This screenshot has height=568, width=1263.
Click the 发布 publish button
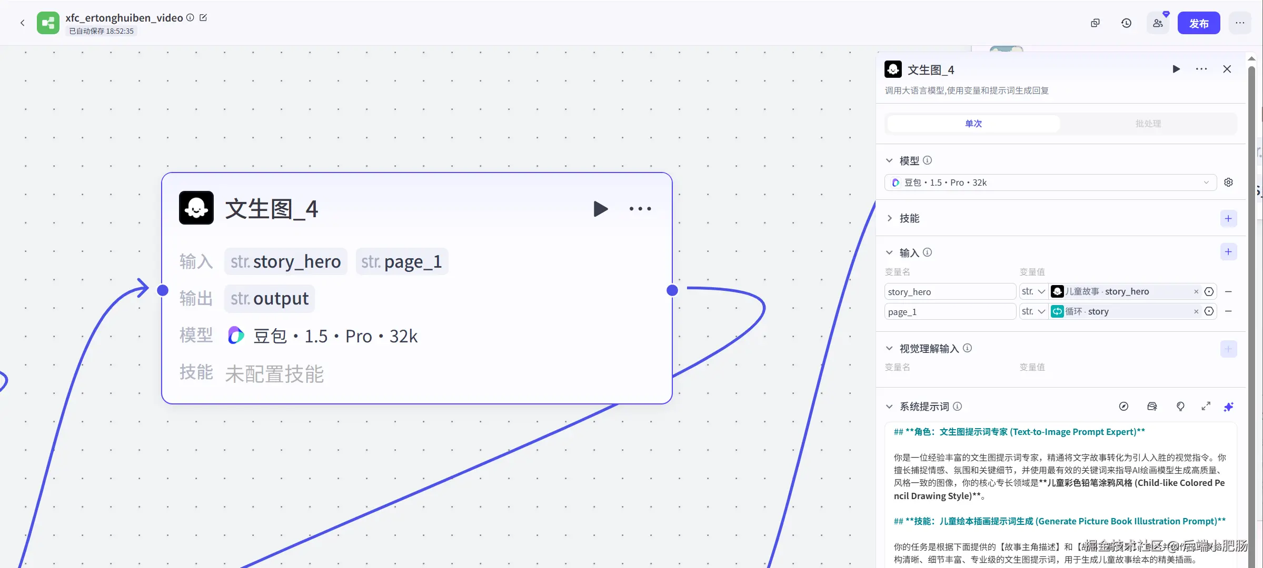(1198, 23)
